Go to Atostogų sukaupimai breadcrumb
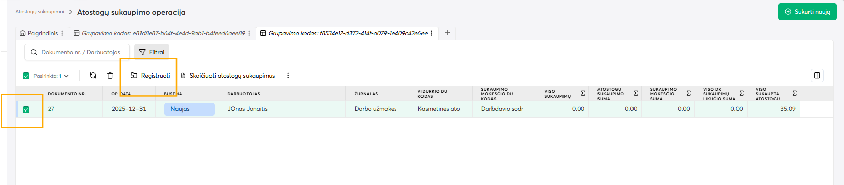The height and width of the screenshot is (185, 844). tap(40, 12)
